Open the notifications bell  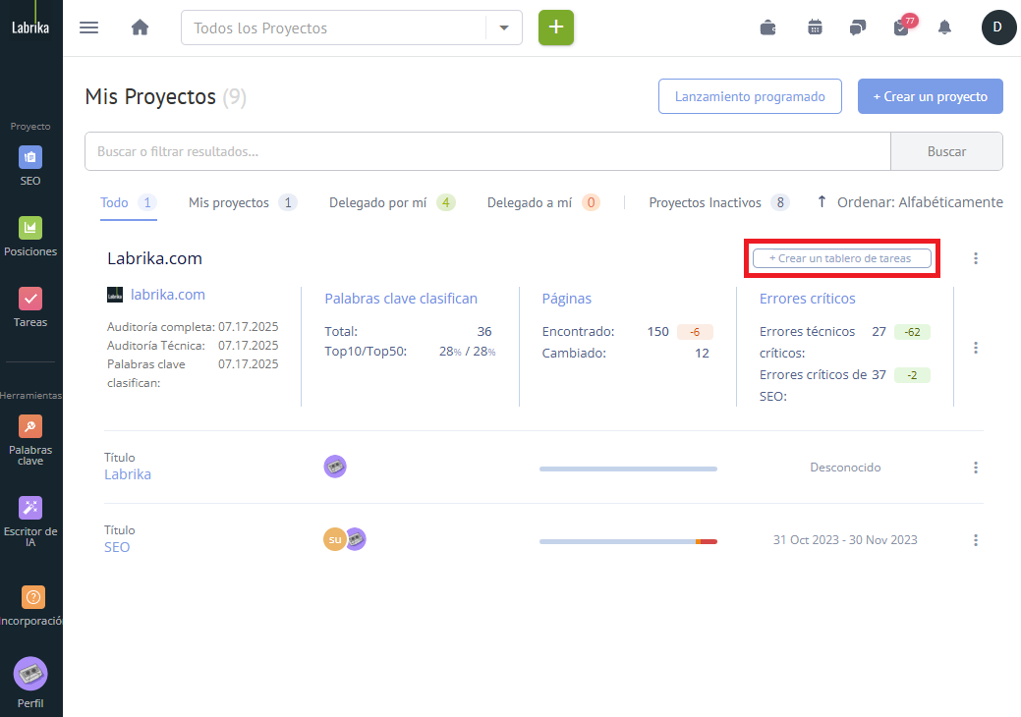(944, 28)
